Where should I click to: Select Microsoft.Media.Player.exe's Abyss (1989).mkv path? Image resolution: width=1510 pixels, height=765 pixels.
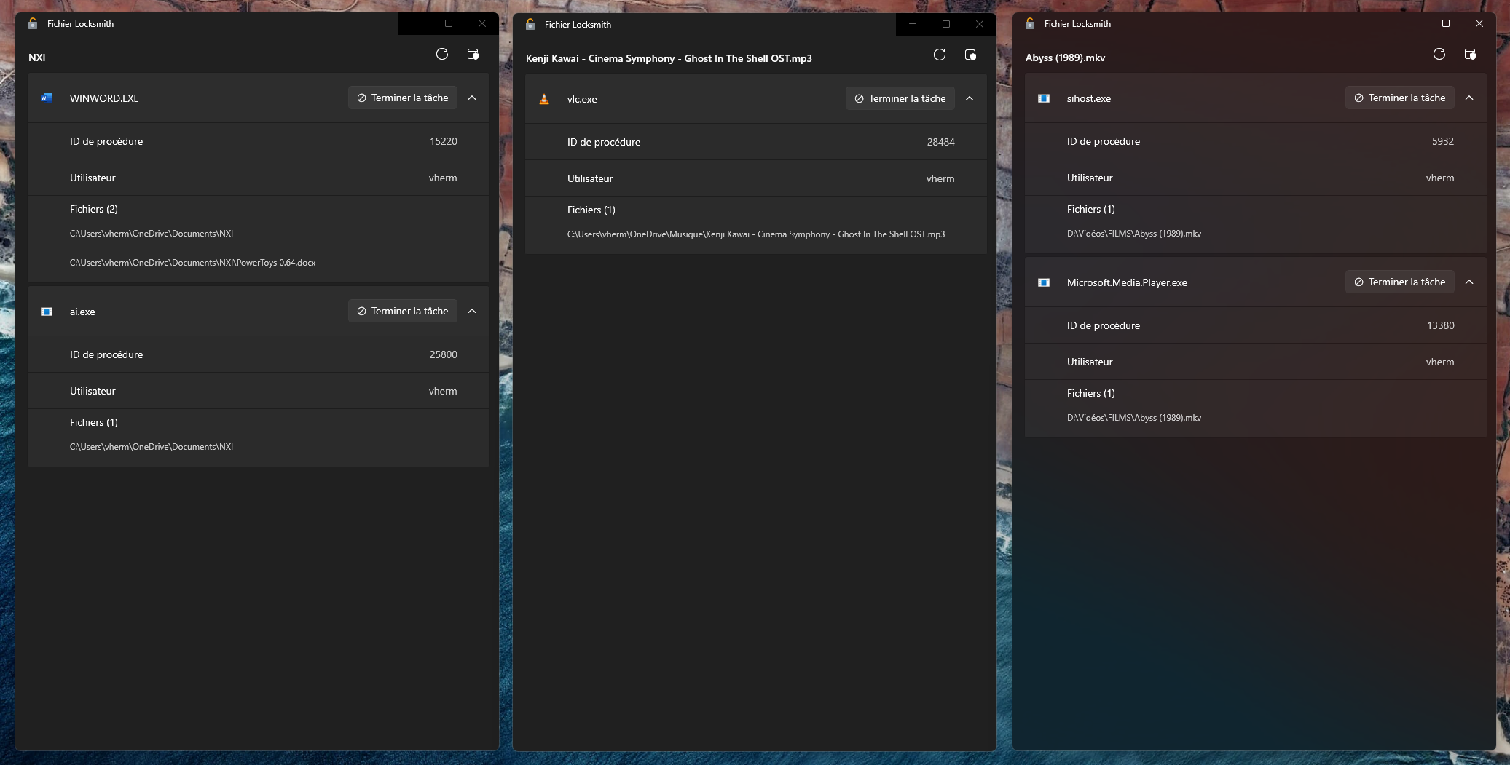tap(1134, 418)
